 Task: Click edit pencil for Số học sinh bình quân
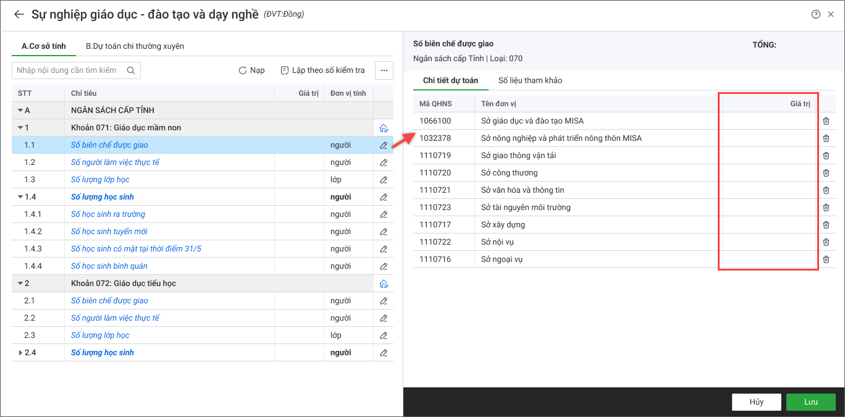[x=384, y=266]
